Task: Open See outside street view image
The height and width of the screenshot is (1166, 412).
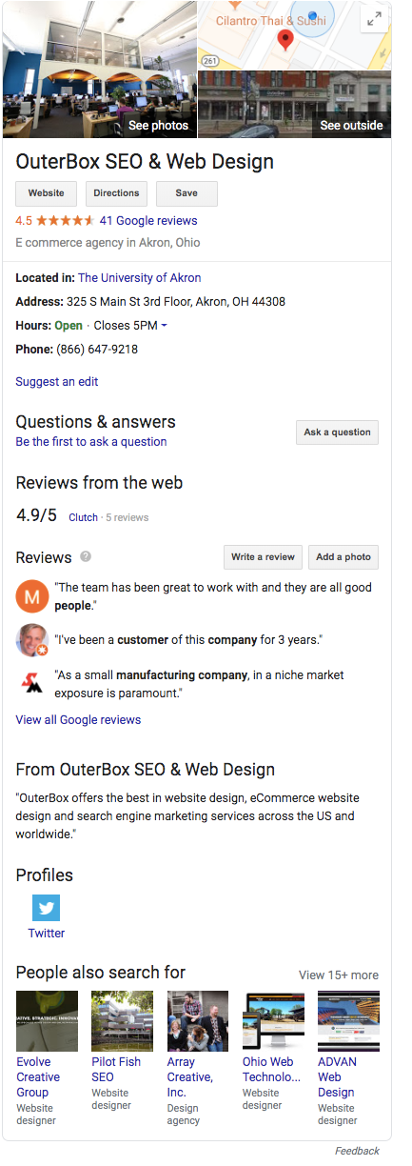Action: [x=295, y=105]
